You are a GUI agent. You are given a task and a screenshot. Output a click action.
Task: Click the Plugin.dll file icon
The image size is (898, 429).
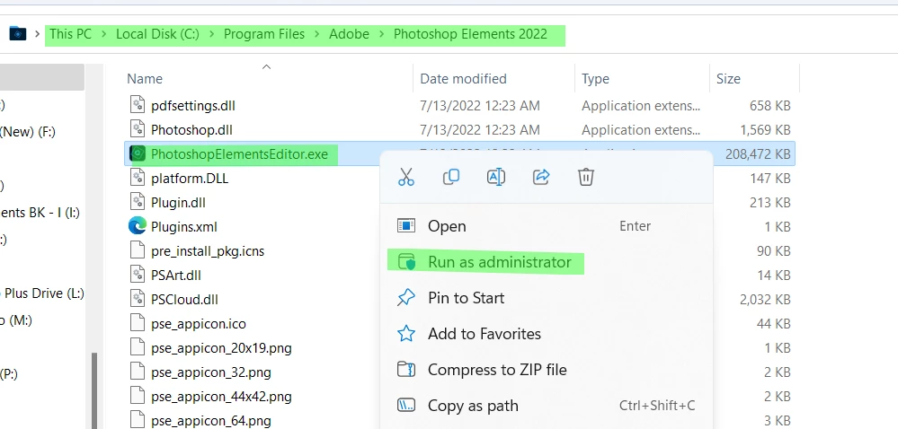coord(138,202)
